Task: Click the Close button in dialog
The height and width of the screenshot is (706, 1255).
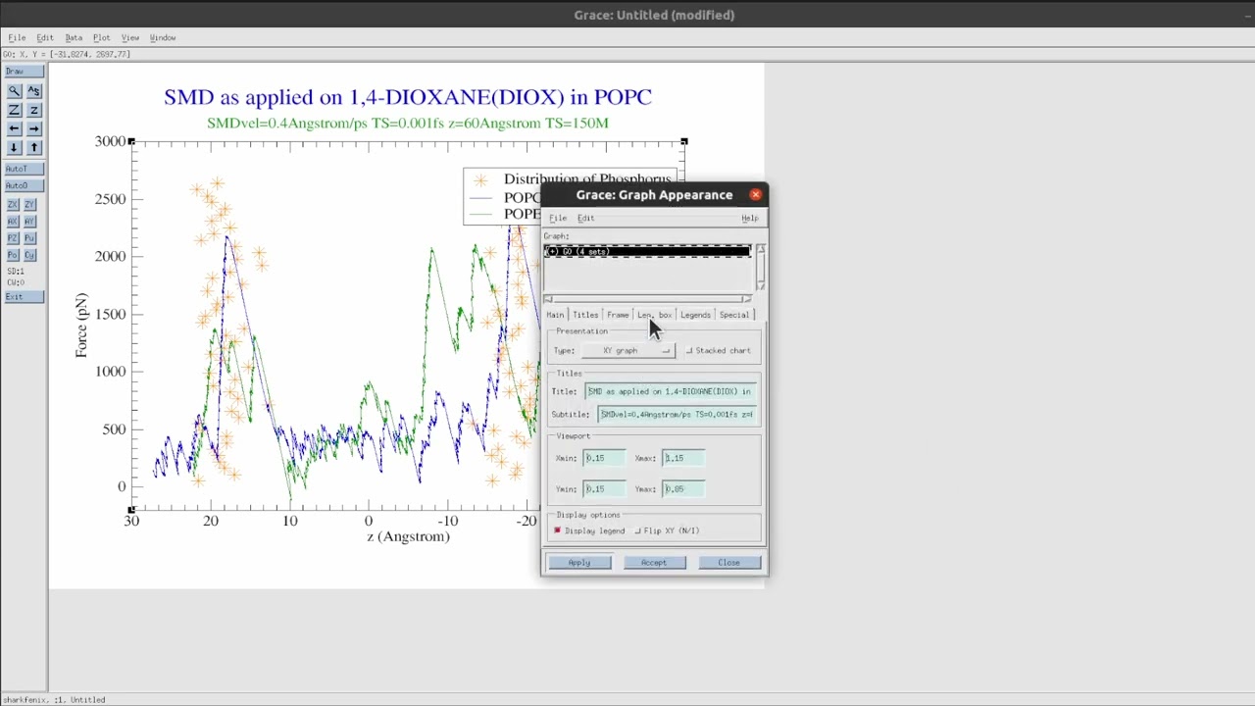Action: click(x=728, y=562)
